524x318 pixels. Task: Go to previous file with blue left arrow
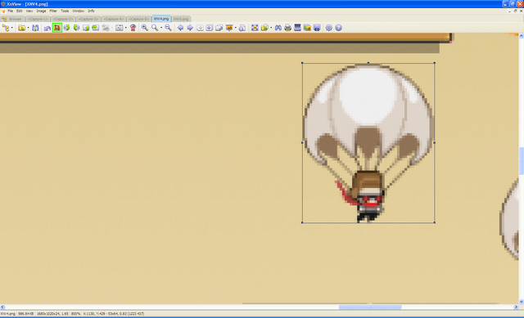(x=180, y=28)
